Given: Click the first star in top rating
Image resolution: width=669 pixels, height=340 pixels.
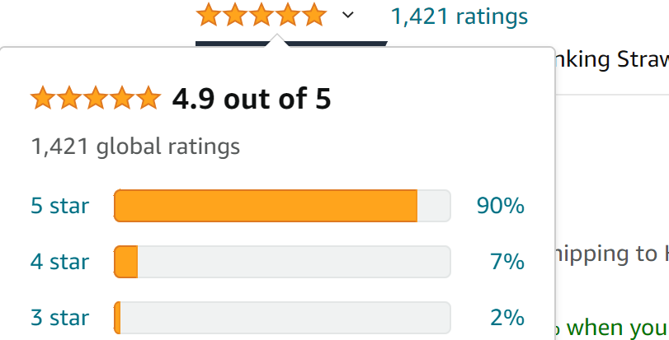Looking at the screenshot, I should click(x=209, y=15).
